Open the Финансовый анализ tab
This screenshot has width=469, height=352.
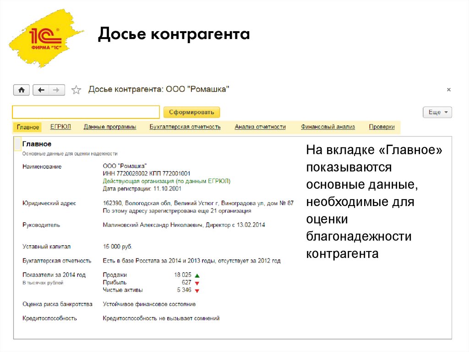[328, 127]
